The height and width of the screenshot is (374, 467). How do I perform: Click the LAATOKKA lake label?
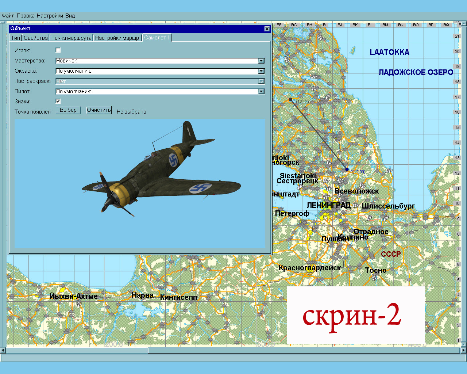(390, 52)
